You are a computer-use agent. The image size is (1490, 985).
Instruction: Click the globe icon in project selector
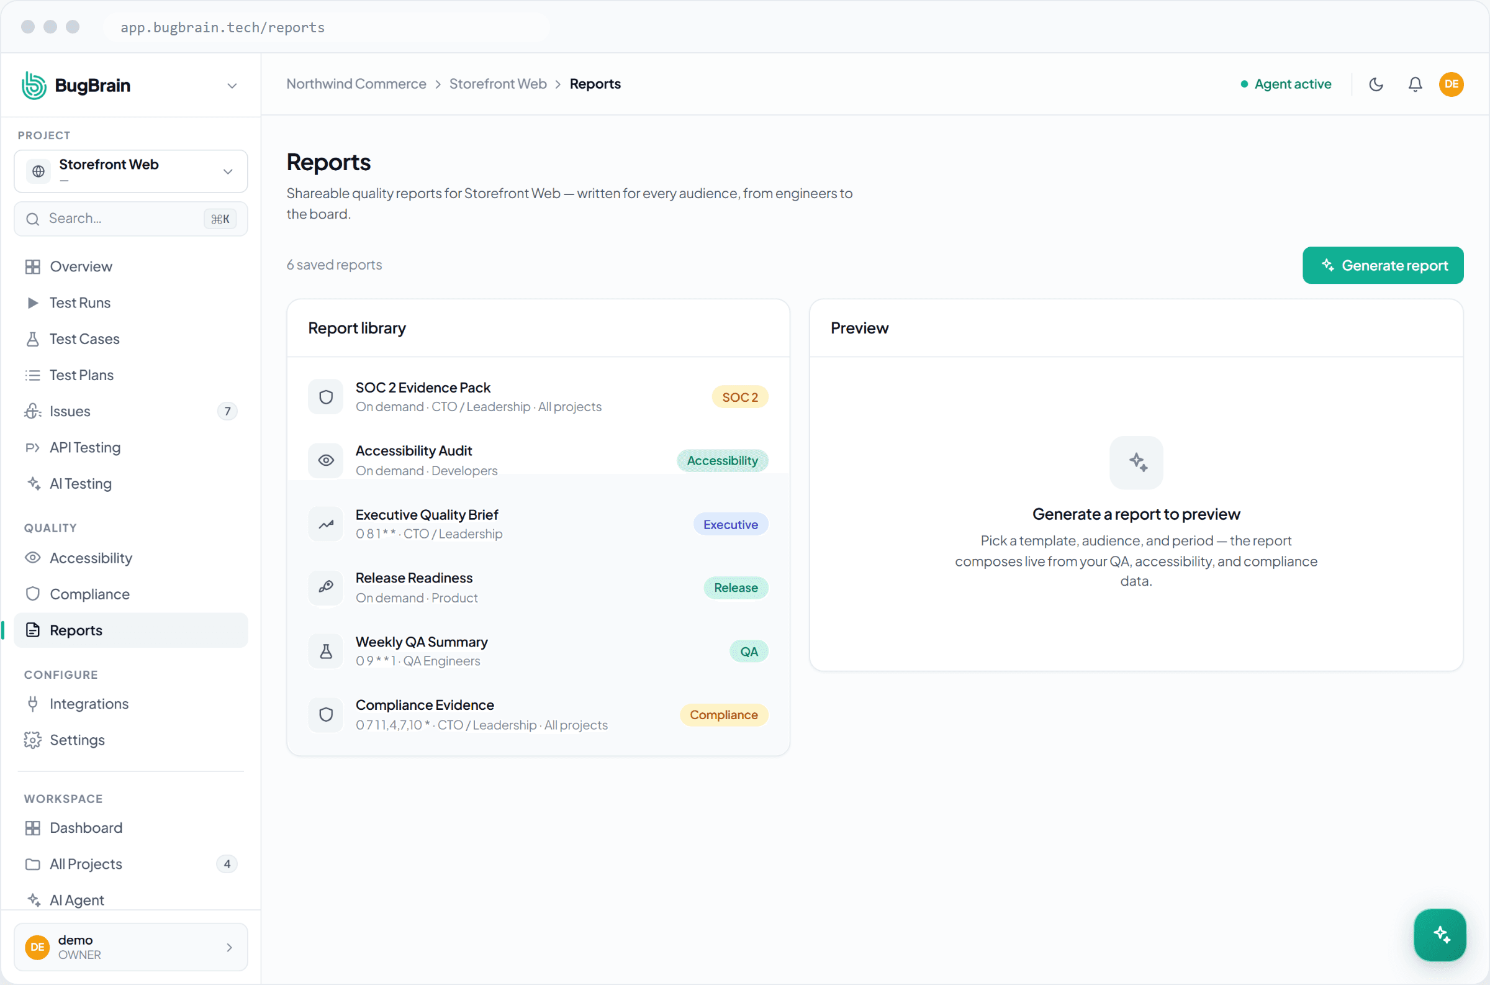(x=38, y=171)
